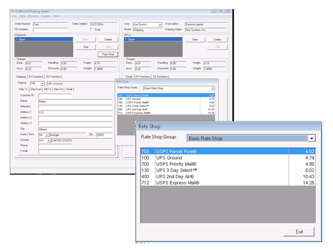The width and height of the screenshot is (333, 250).
Task: Click the City field containing Atlanta
Action: (x=75, y=129)
